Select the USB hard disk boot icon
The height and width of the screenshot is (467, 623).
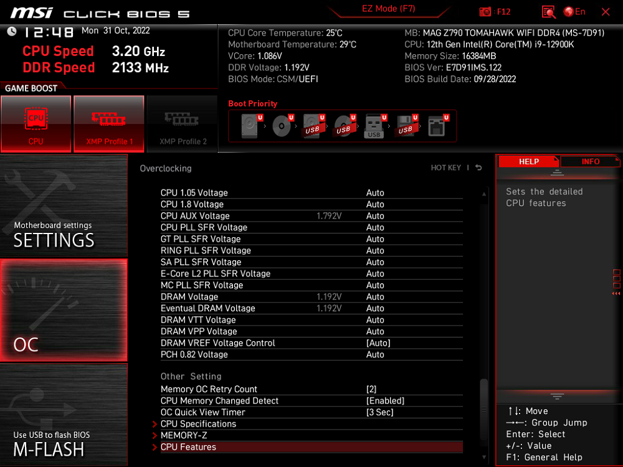click(x=314, y=126)
